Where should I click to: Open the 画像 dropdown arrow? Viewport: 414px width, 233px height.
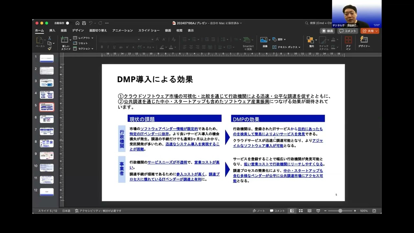[x=269, y=40]
